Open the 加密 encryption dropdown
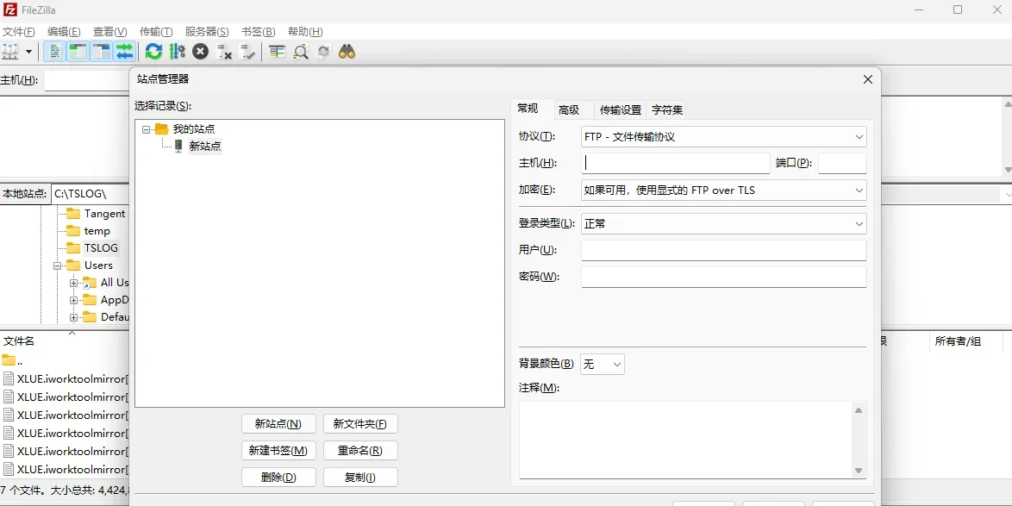The height and width of the screenshot is (506, 1012). (723, 191)
